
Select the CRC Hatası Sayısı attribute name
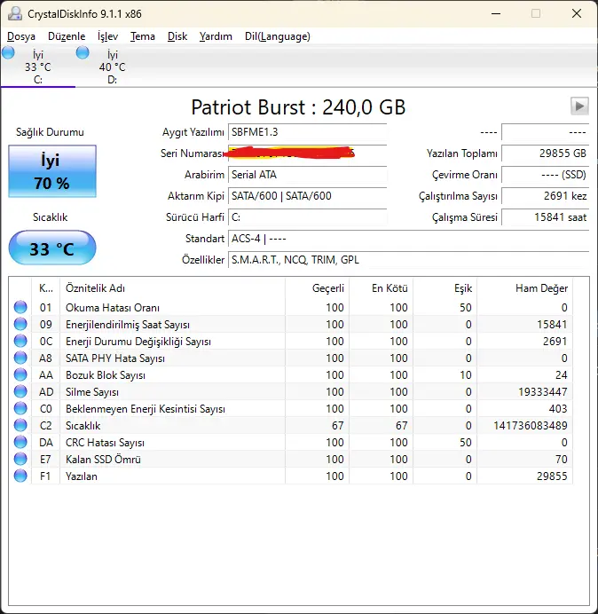(105, 443)
